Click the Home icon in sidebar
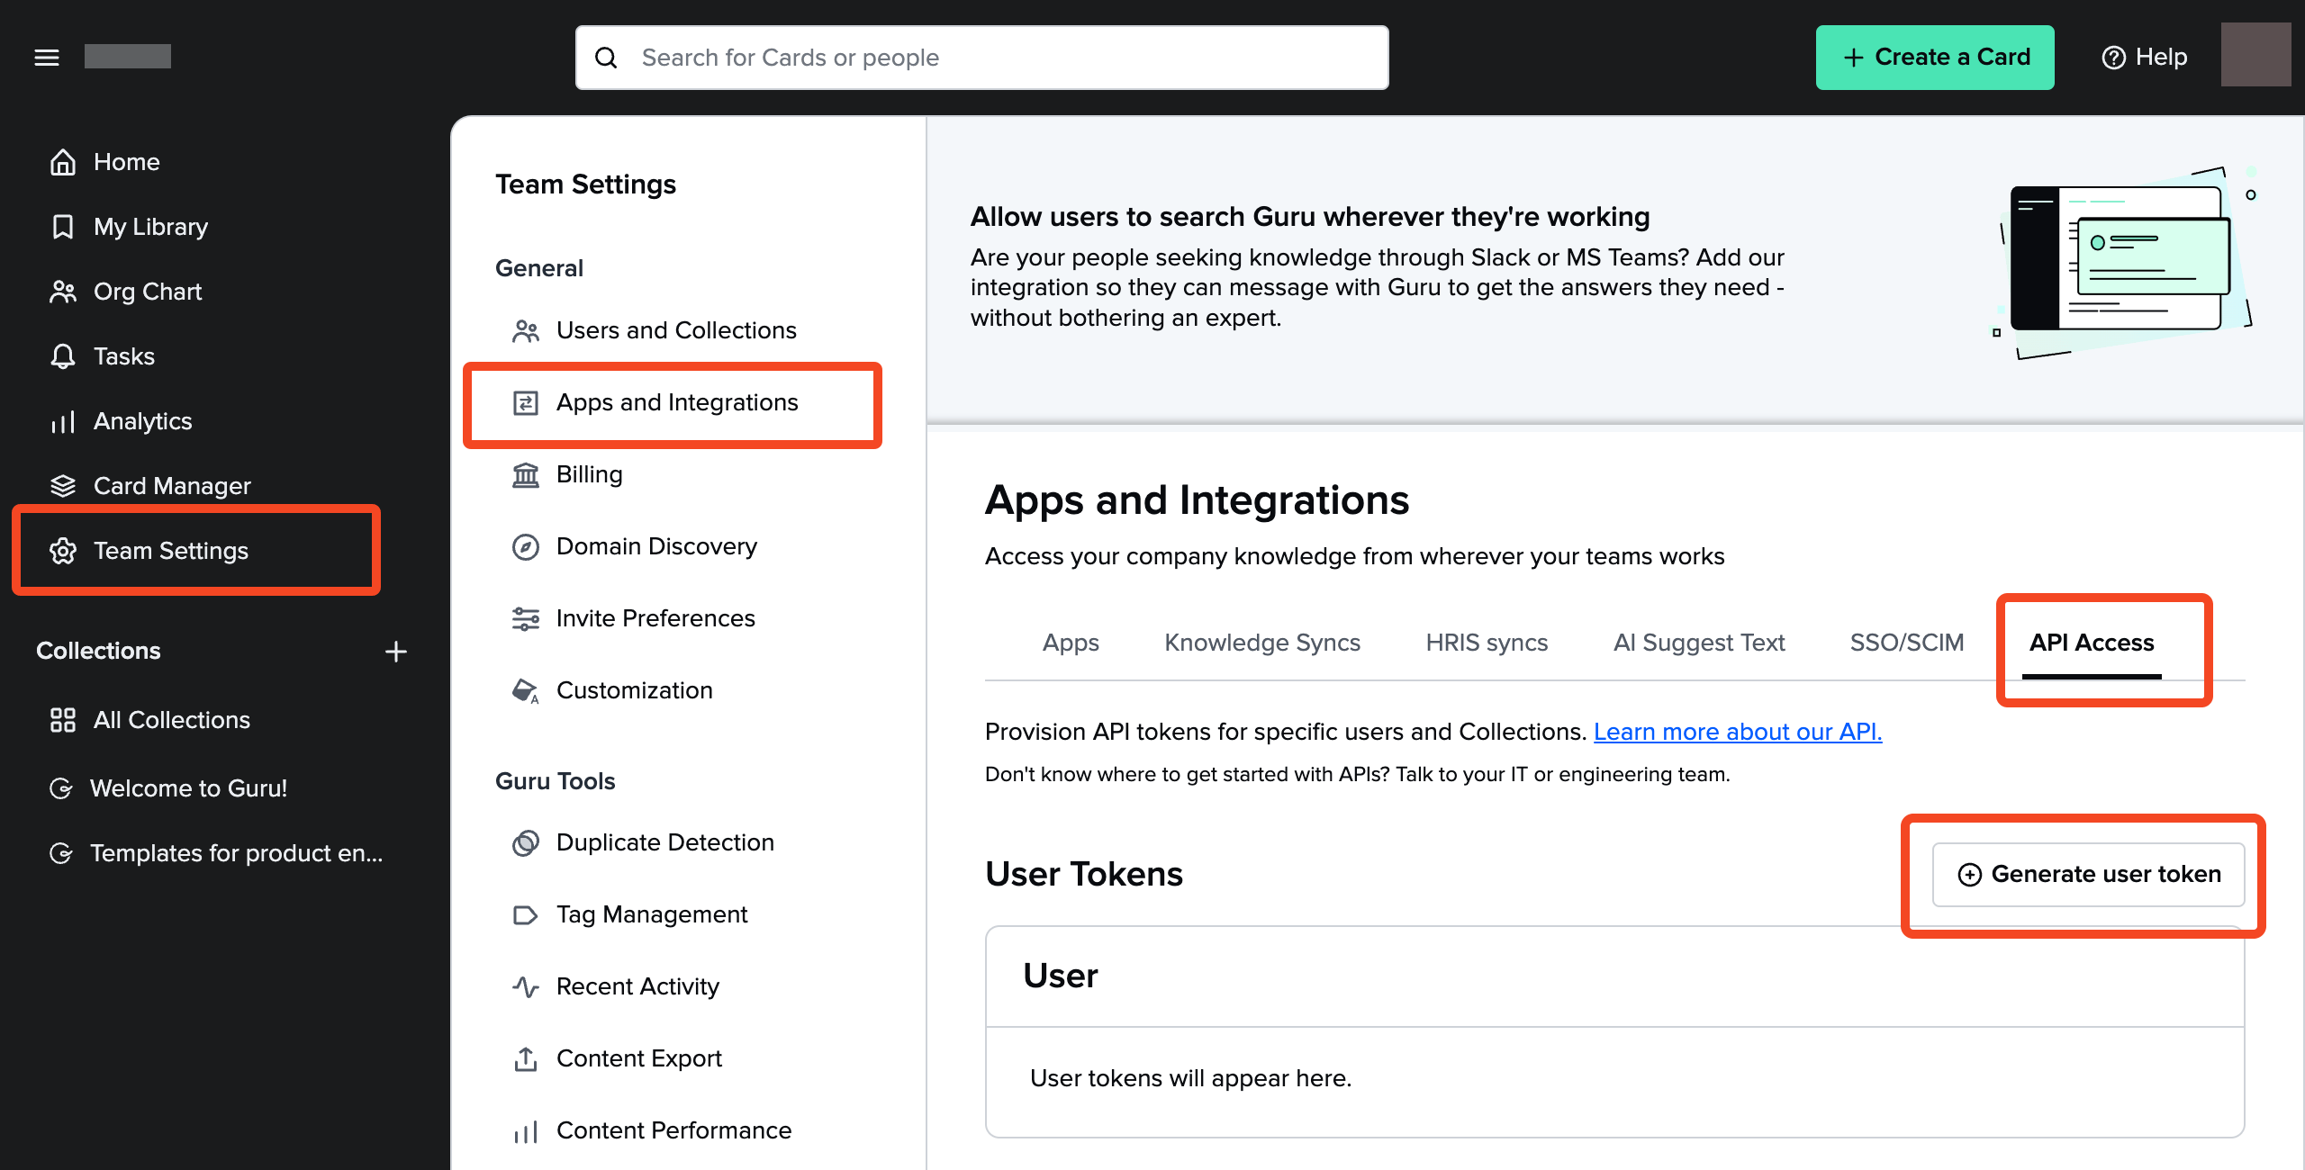 (x=63, y=162)
